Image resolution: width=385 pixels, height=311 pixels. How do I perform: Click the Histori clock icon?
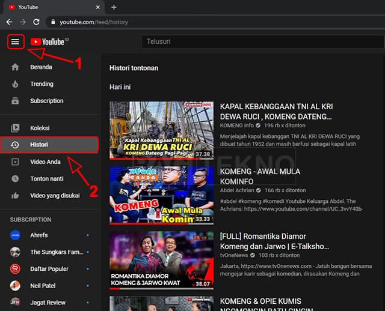click(15, 145)
